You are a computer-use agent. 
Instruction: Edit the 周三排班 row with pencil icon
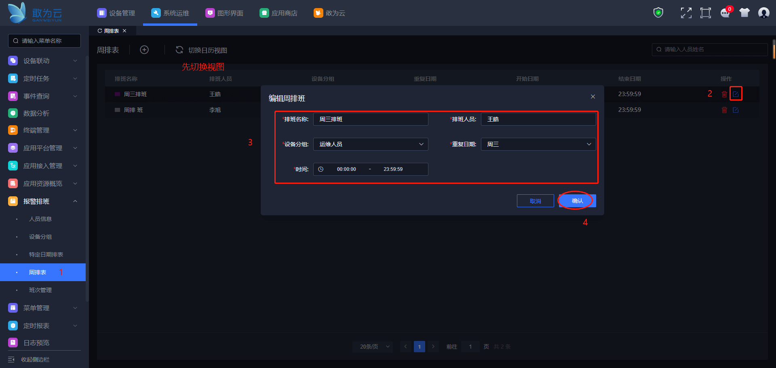pyautogui.click(x=736, y=94)
